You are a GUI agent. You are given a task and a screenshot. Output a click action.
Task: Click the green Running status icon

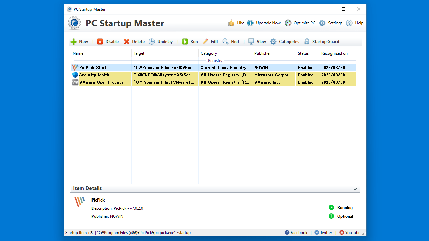pyautogui.click(x=331, y=207)
